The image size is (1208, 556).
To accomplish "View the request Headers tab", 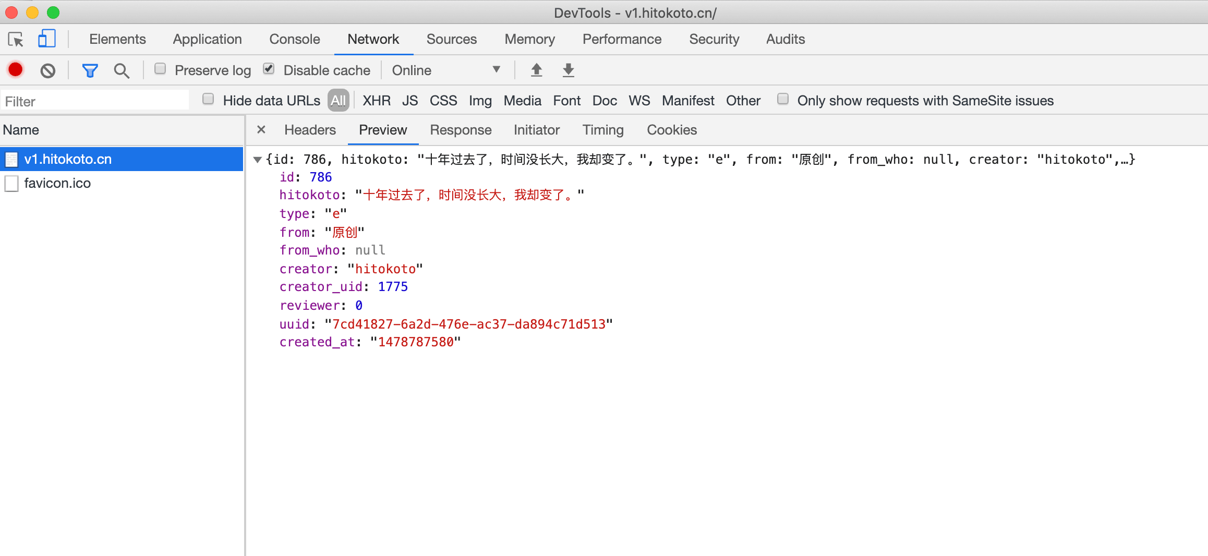I will pos(310,130).
